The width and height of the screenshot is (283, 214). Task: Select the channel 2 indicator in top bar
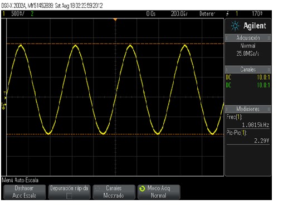[32, 13]
